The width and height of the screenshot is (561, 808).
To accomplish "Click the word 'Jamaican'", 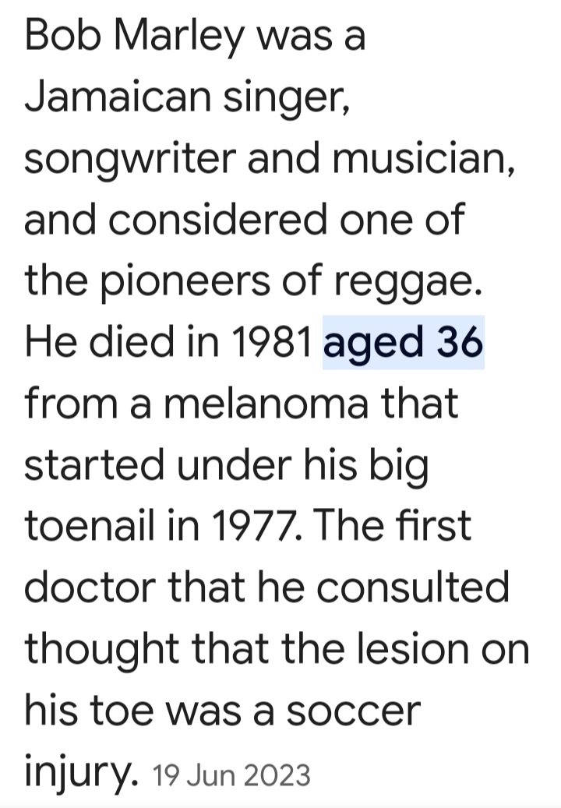I will pyautogui.click(x=118, y=97).
